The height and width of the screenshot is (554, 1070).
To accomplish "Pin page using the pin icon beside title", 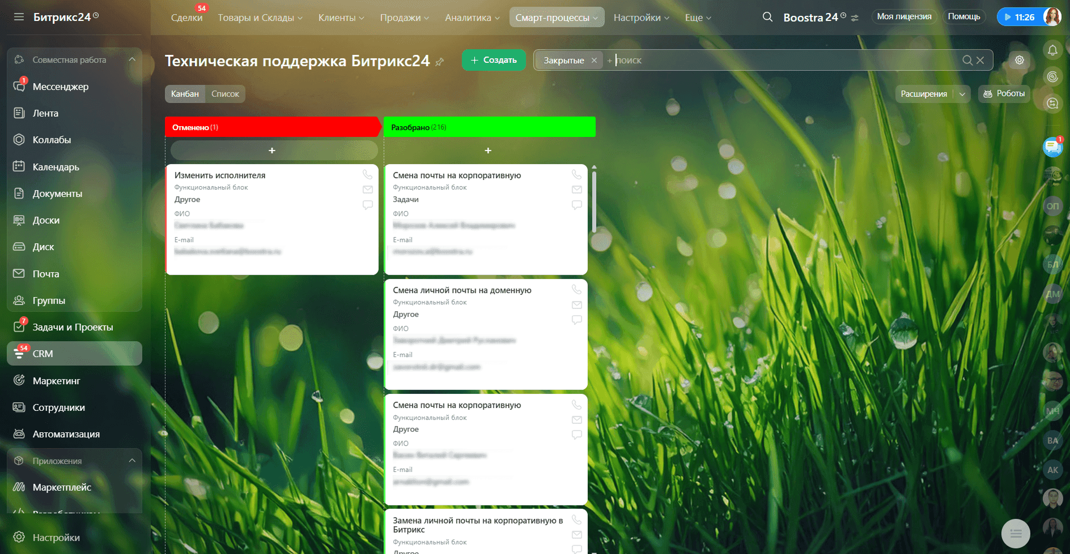I will click(x=439, y=62).
